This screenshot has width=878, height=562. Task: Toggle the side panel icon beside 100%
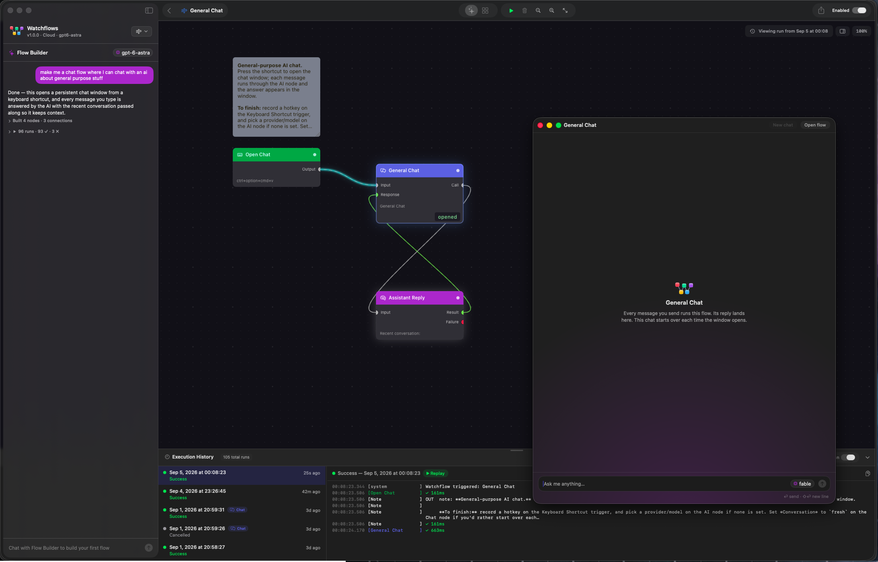pos(843,31)
